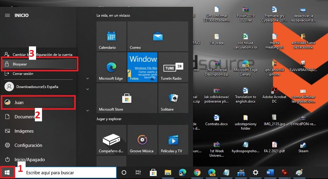This screenshot has width=328, height=179.
Task: Click the Jugar y explorar group header
Action: [x=109, y=119]
